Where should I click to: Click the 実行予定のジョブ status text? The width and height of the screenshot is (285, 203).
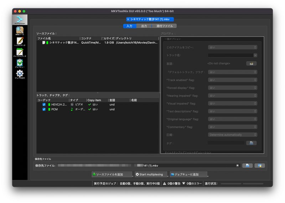pyautogui.click(x=127, y=183)
